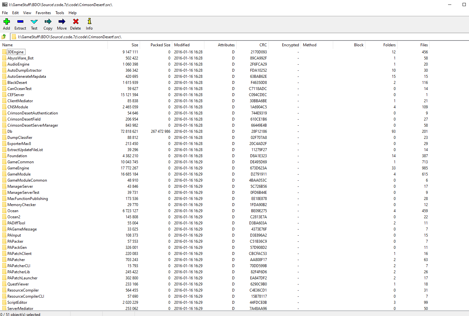The height and width of the screenshot is (316, 469).
Task: Open the Tools menu
Action: coord(60,13)
